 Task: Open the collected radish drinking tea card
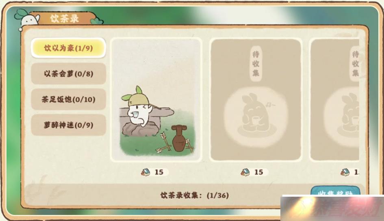coord(156,100)
